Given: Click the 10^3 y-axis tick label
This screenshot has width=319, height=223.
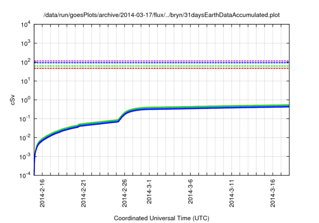Looking at the screenshot, I should coord(25,43).
